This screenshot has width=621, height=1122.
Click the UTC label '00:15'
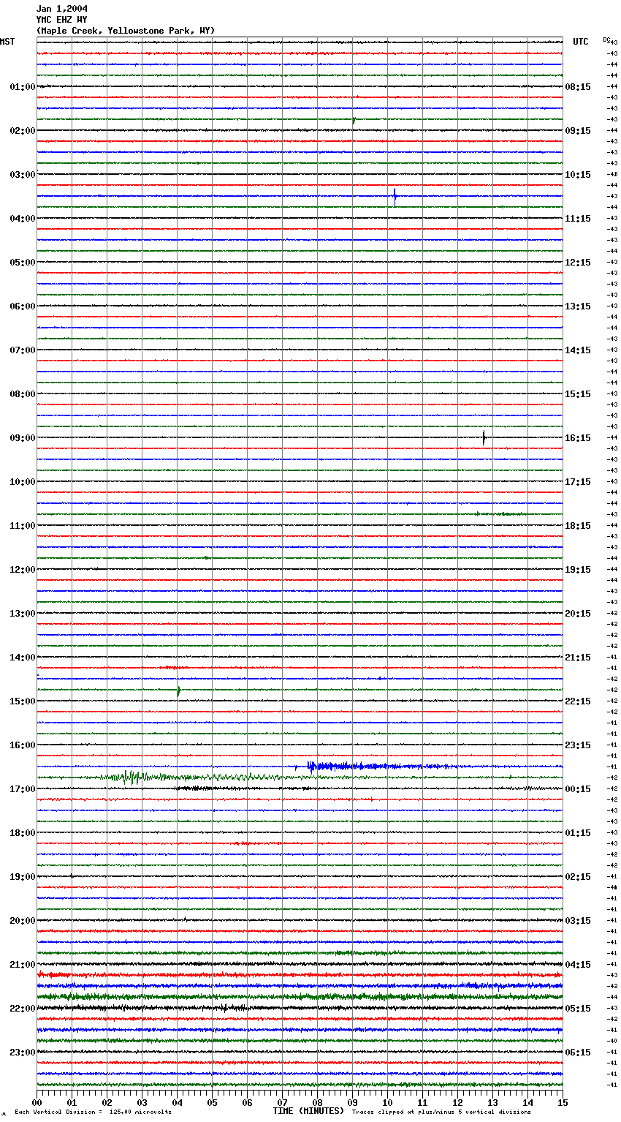[x=578, y=789]
